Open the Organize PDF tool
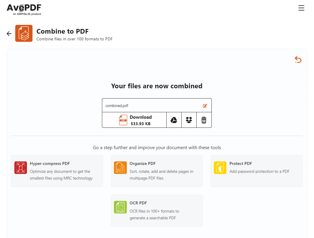This screenshot has width=314, height=238. pyautogui.click(x=157, y=171)
